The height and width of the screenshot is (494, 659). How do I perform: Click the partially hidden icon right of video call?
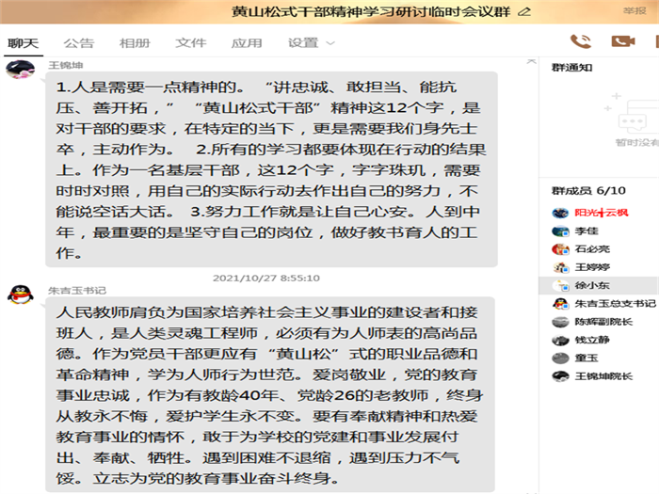tap(655, 41)
